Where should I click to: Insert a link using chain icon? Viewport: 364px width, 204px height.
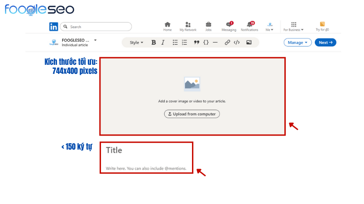coord(227,43)
